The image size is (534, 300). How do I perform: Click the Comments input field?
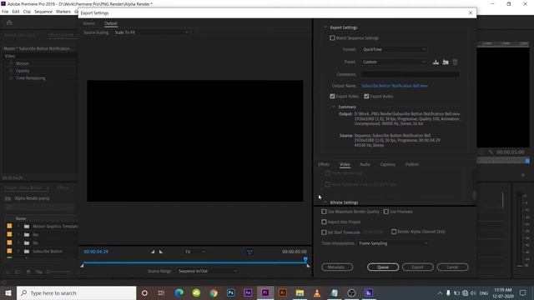pyautogui.click(x=410, y=74)
